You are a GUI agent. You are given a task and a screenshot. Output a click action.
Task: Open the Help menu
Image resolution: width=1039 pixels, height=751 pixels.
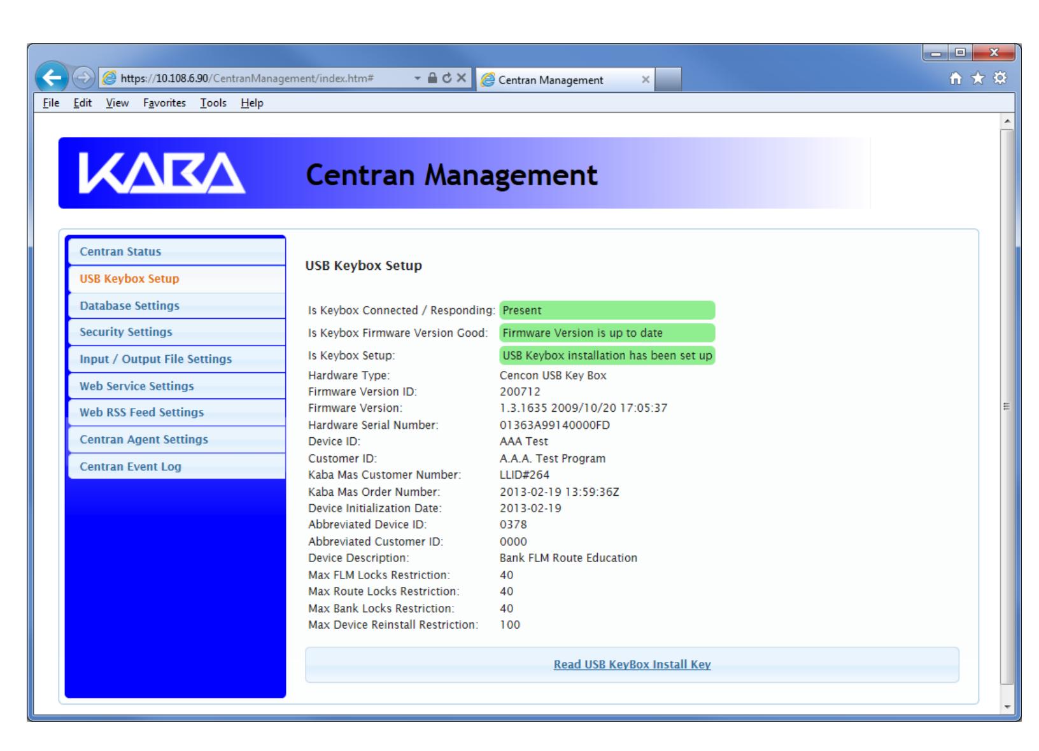coord(251,103)
